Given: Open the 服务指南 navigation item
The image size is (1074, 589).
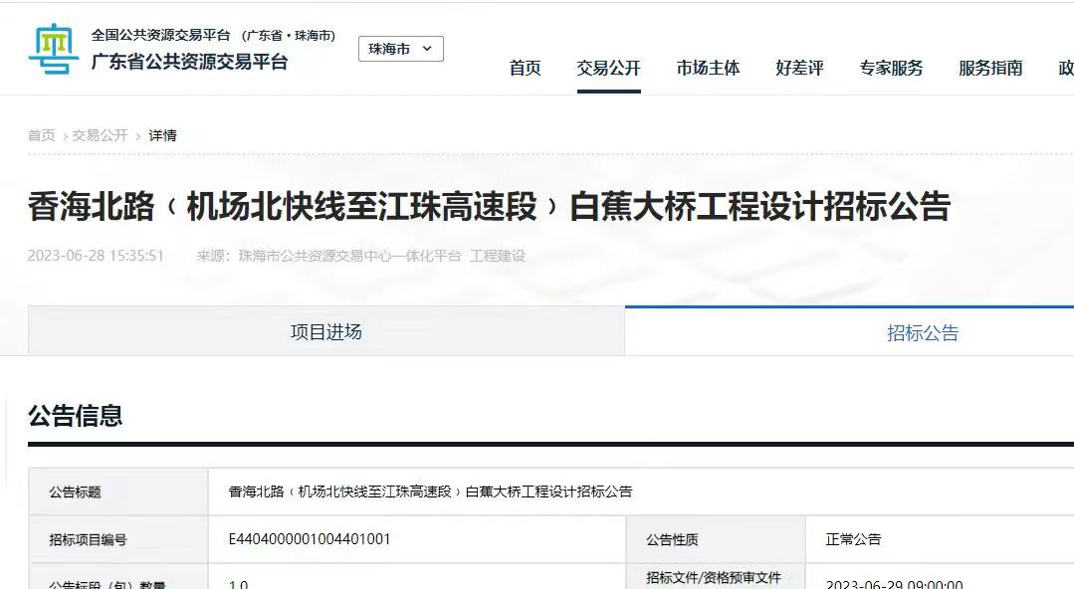Looking at the screenshot, I should click(990, 69).
